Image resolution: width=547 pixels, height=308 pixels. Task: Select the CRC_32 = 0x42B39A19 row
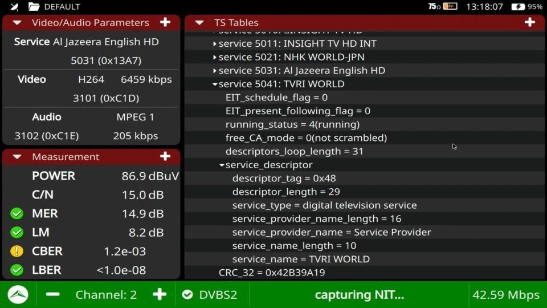[365, 273]
